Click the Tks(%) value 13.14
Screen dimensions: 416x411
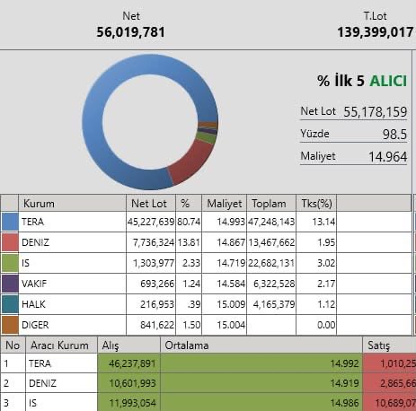tap(323, 222)
